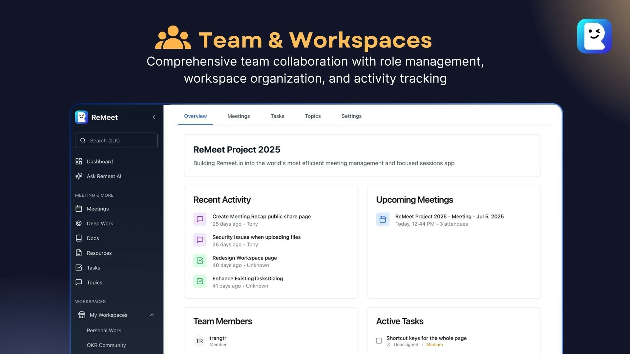This screenshot has width=630, height=354.
Task: Switch to the Topics tab
Action: 313,116
